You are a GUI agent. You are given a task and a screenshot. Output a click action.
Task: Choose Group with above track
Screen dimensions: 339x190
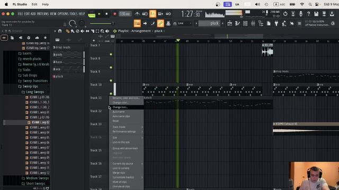pyautogui.click(x=126, y=148)
